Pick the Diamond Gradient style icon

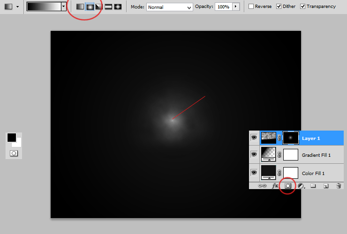click(x=118, y=7)
